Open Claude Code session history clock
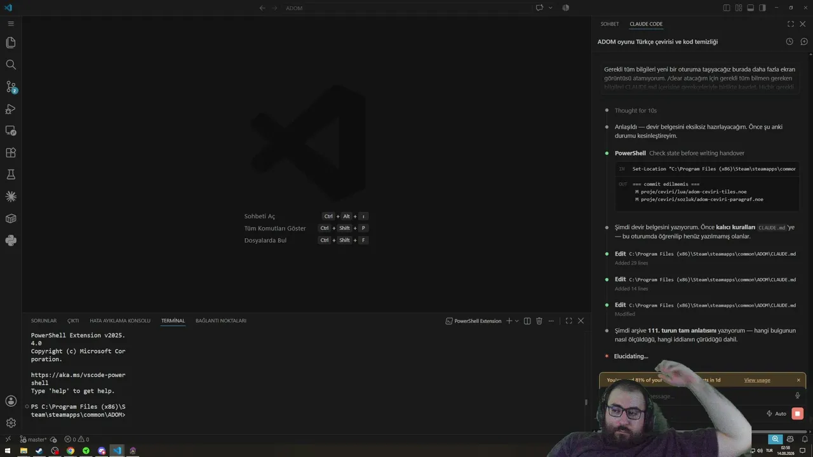The image size is (813, 457). pos(789,42)
